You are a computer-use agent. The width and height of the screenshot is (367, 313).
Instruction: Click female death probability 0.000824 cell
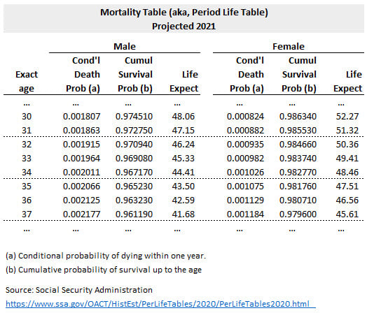[245, 116]
